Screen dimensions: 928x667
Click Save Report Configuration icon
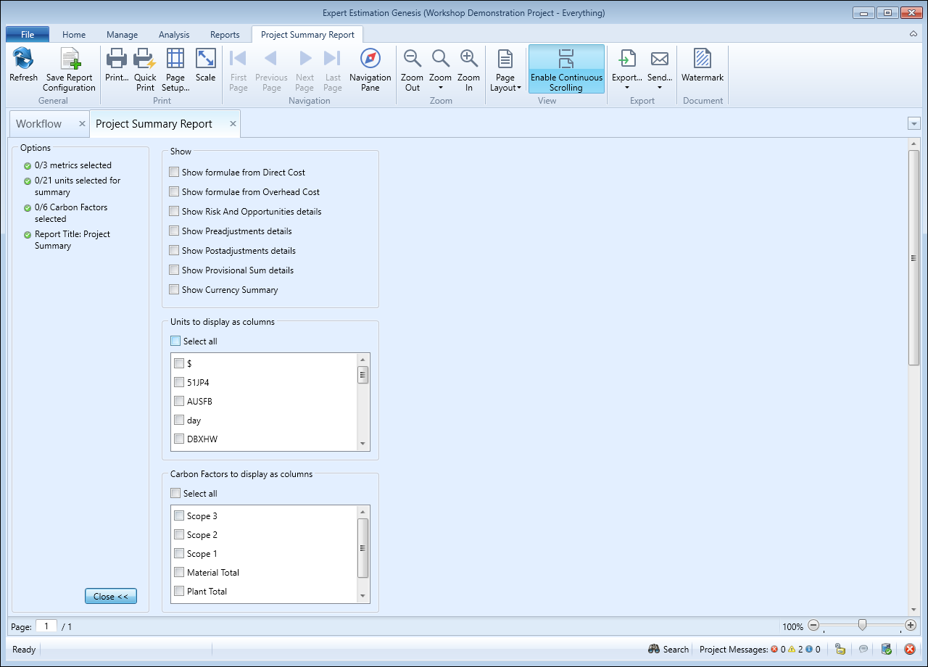[x=69, y=59]
